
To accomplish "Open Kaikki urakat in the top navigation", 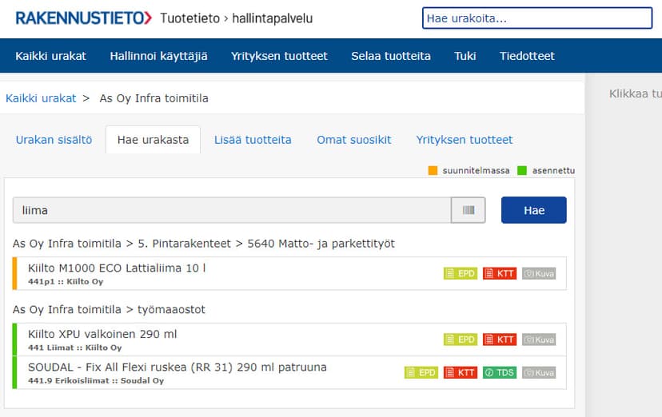I will coord(50,56).
